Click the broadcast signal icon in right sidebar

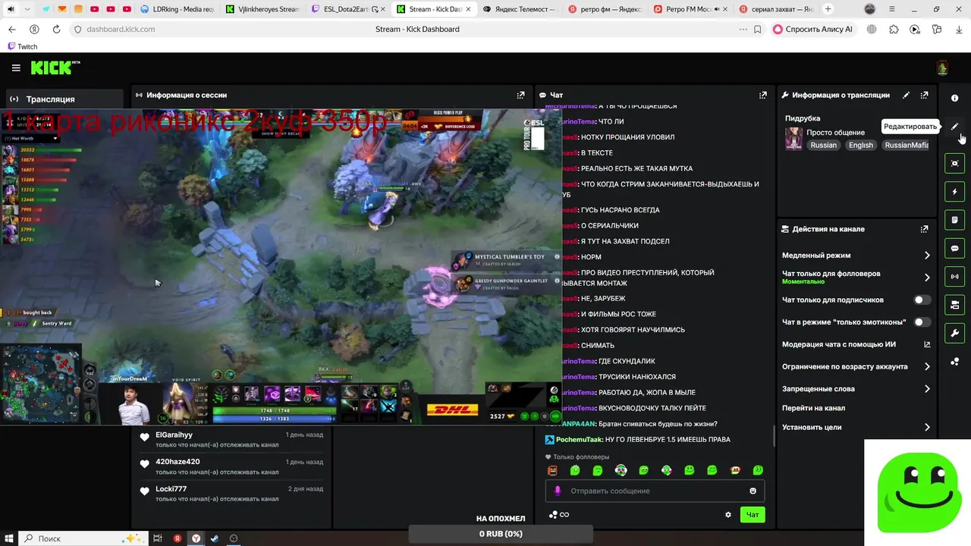[x=954, y=277]
